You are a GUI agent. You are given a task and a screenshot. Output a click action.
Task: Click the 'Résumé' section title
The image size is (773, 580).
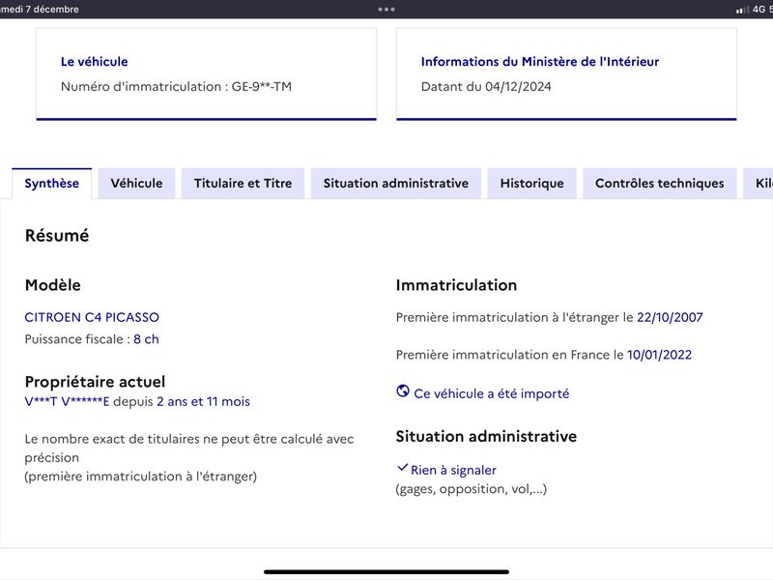coord(57,235)
